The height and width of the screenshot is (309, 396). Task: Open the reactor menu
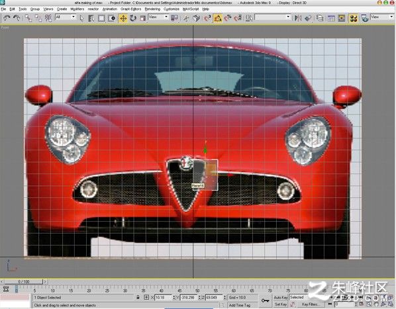(x=93, y=9)
